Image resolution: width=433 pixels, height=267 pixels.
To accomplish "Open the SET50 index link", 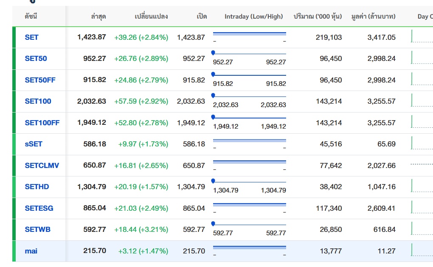I will click(36, 58).
